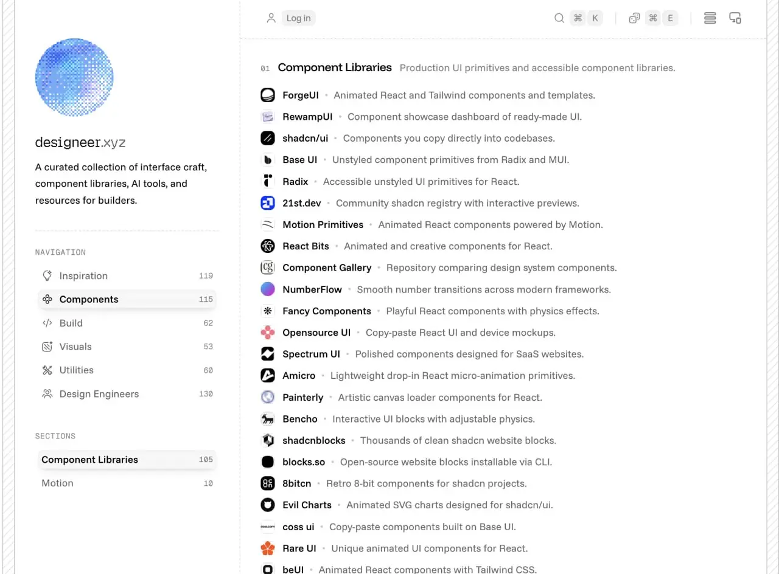779x574 pixels.
Task: Open the NumberFlow link
Action: pyautogui.click(x=312, y=290)
